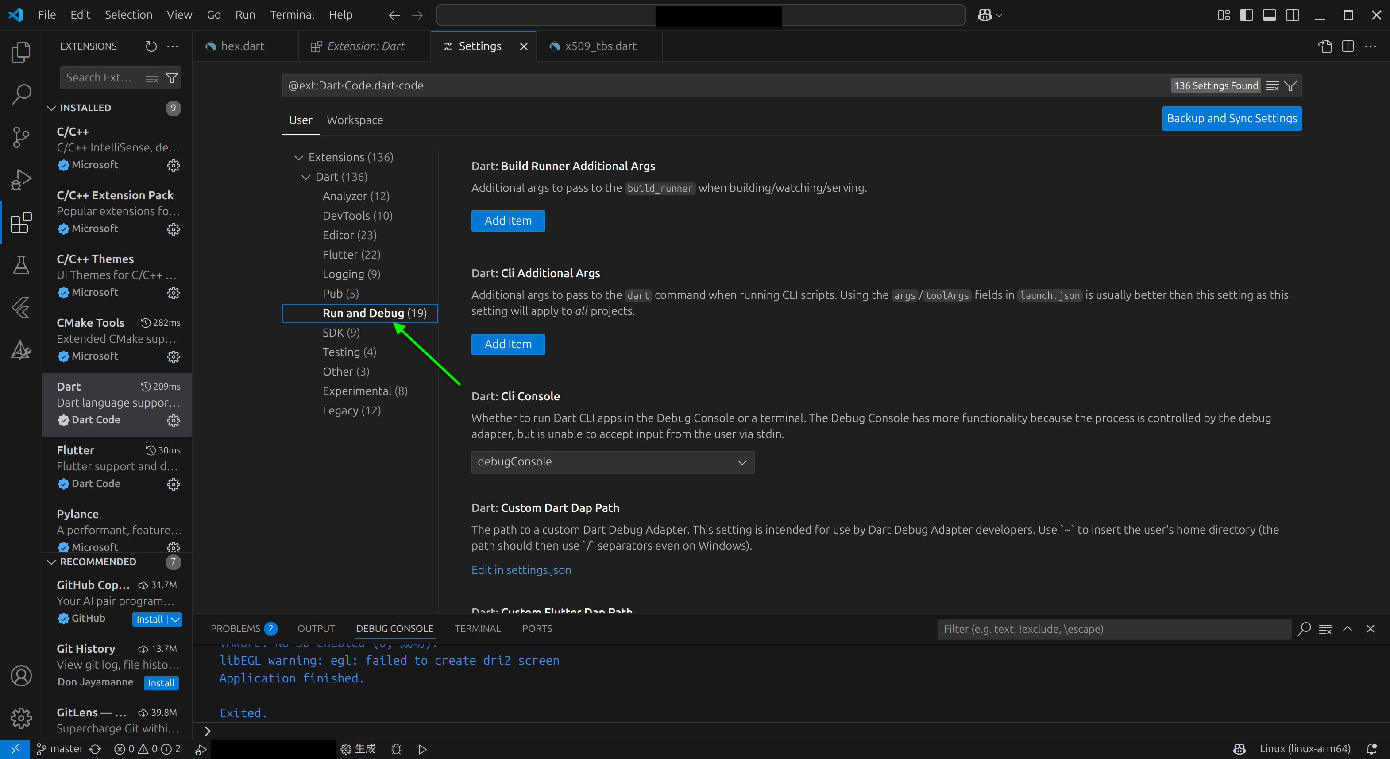Open the CMake icon in activity bar
Screen dimensions: 1390x759
[x=21, y=350]
